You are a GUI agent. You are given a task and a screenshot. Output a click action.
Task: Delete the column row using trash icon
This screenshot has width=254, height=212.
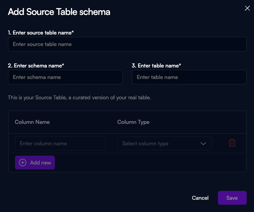point(232,143)
